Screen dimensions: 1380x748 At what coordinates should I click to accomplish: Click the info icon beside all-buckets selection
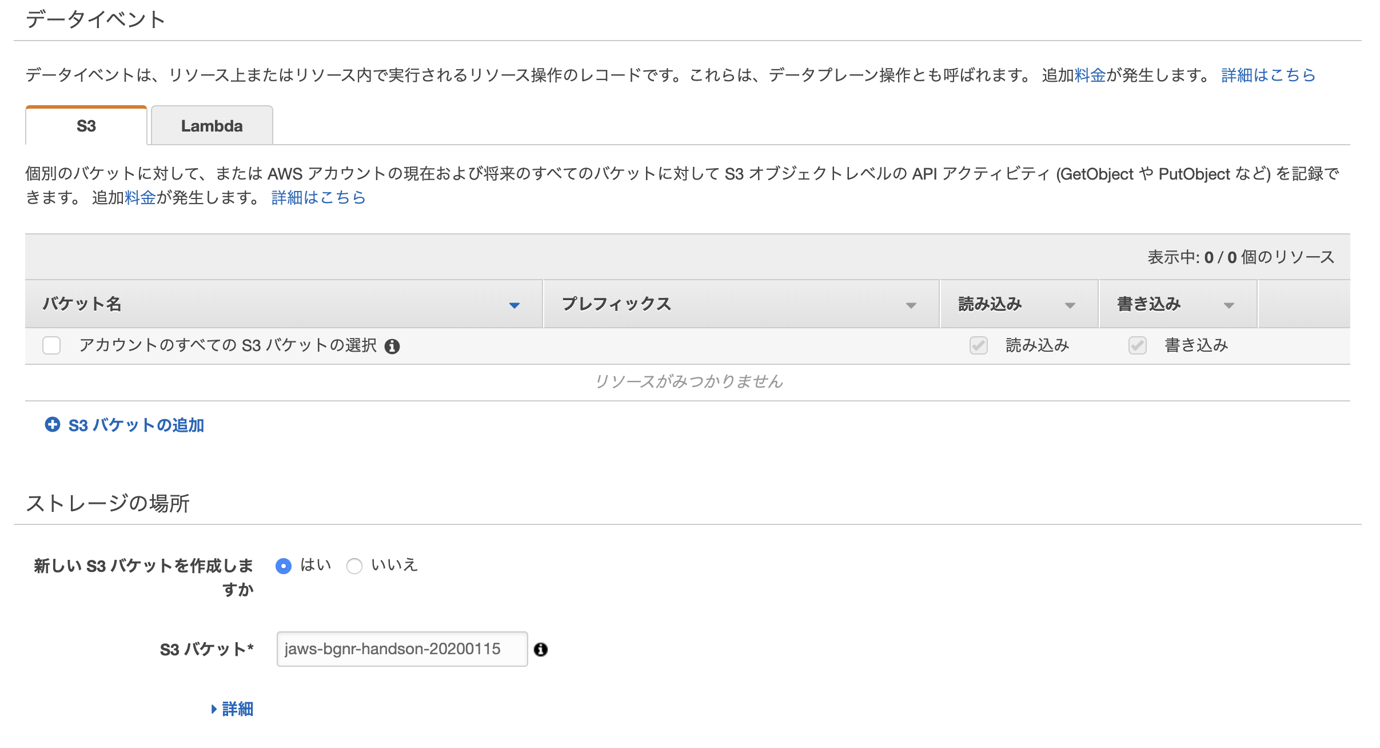(x=393, y=346)
